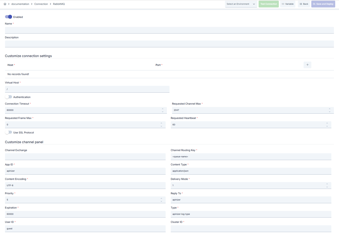The height and width of the screenshot is (242, 339).
Task: Open RabbitMQ breadcrumb item
Action: click(59, 4)
